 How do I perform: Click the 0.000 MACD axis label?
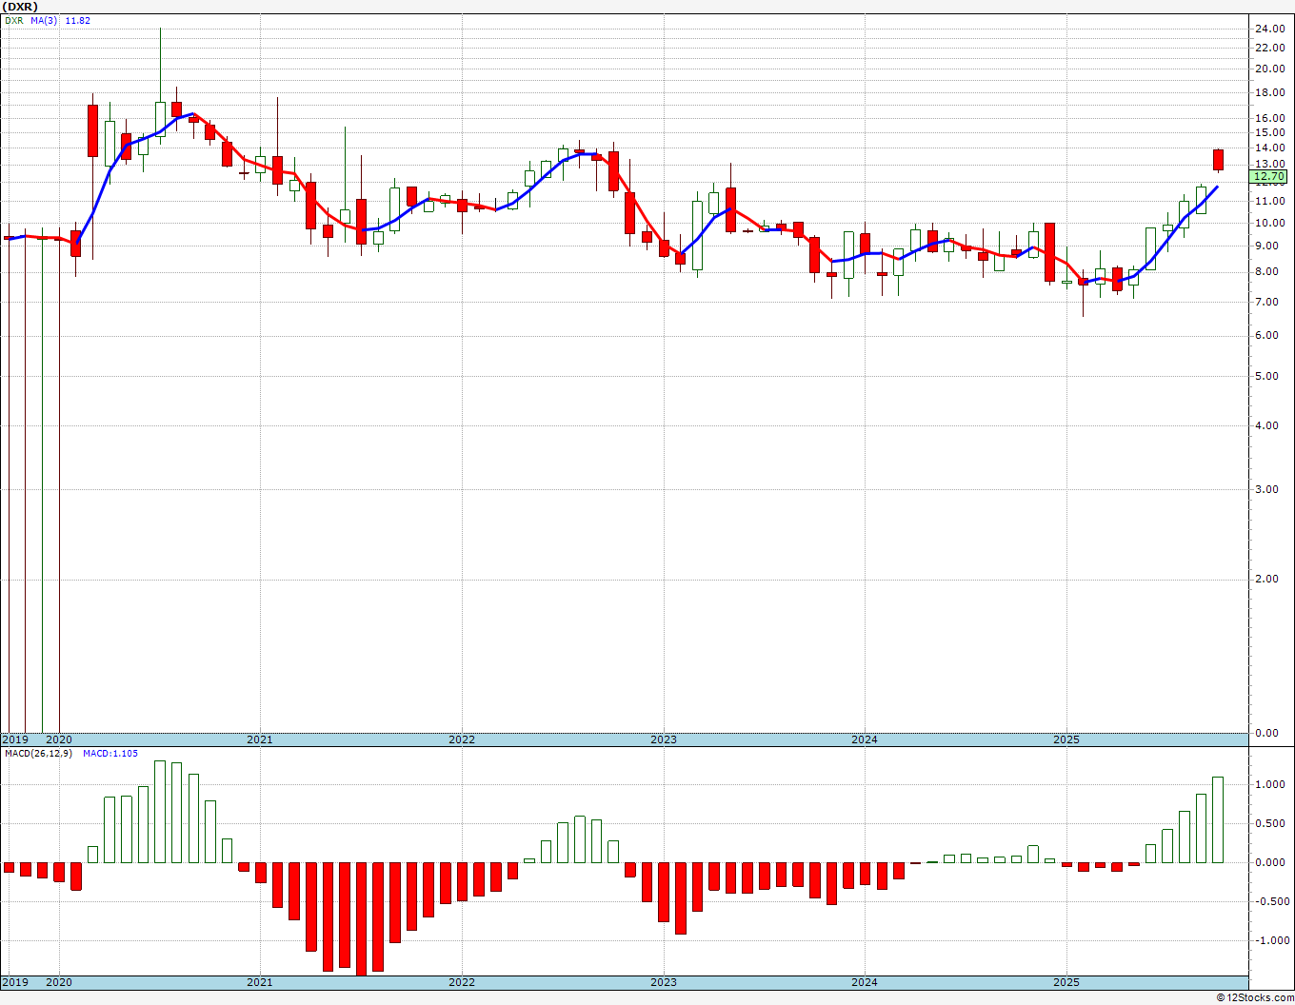(1272, 862)
